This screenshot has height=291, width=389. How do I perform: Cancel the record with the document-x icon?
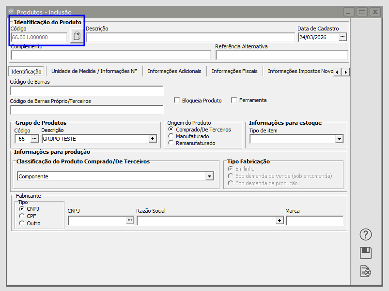pos(366,271)
